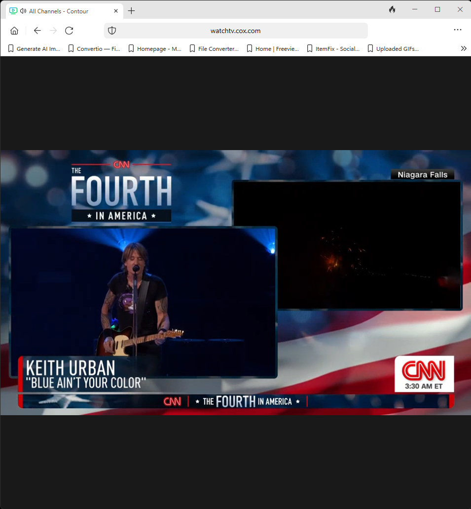Close the browser window
The image size is (471, 509).
point(460,10)
